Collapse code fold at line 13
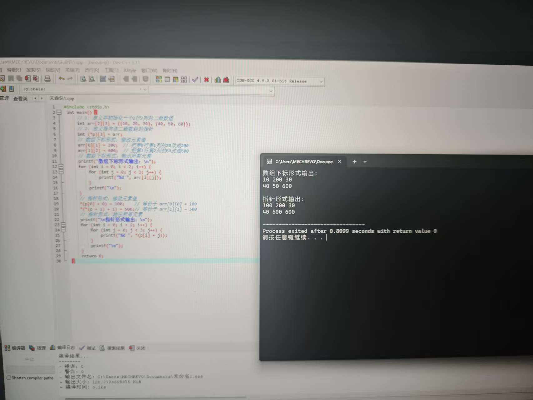This screenshot has height=400, width=533. click(61, 172)
